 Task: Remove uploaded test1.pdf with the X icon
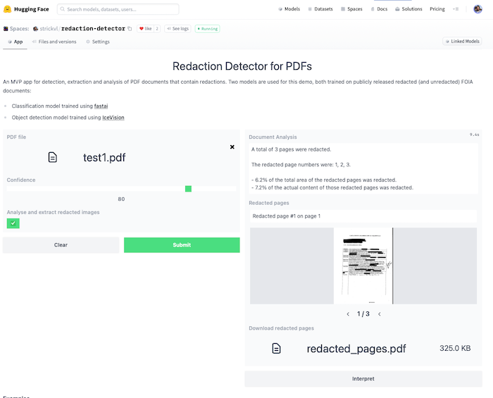click(232, 147)
